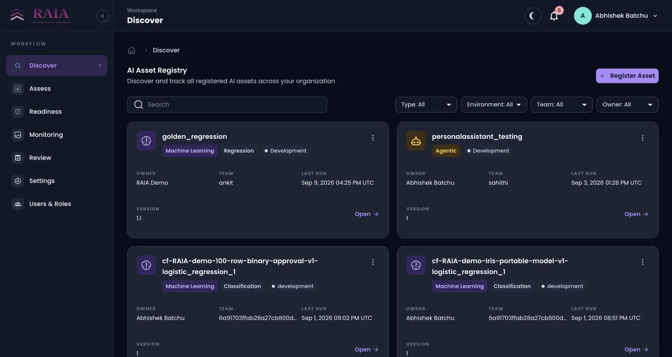Open more options for binary-approval model card
Image resolution: width=672 pixels, height=357 pixels.
point(373,262)
